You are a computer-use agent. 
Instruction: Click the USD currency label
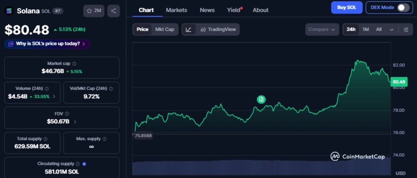point(401,173)
